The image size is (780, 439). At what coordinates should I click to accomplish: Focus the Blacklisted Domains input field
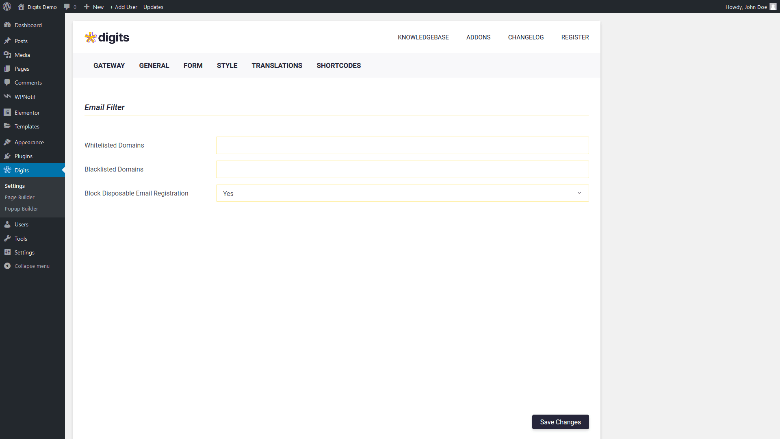[402, 169]
